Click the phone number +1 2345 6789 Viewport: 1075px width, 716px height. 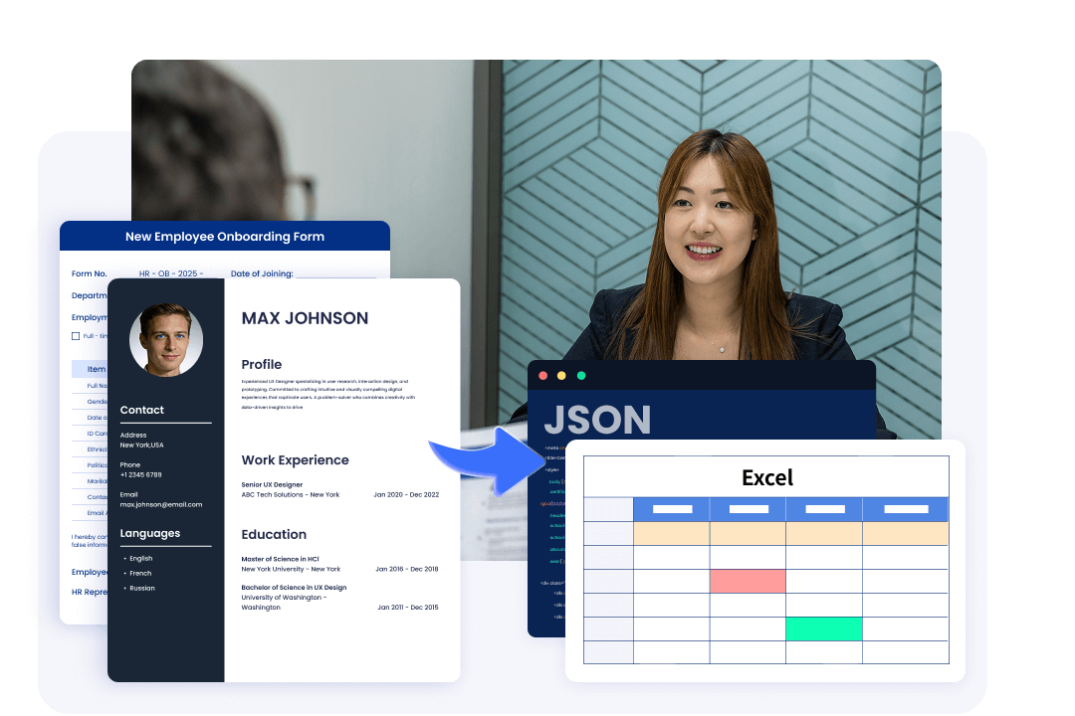click(x=140, y=475)
